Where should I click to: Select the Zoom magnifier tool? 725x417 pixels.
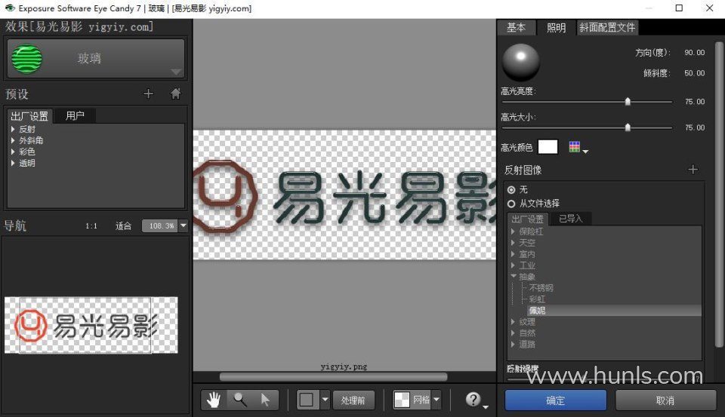click(x=240, y=400)
